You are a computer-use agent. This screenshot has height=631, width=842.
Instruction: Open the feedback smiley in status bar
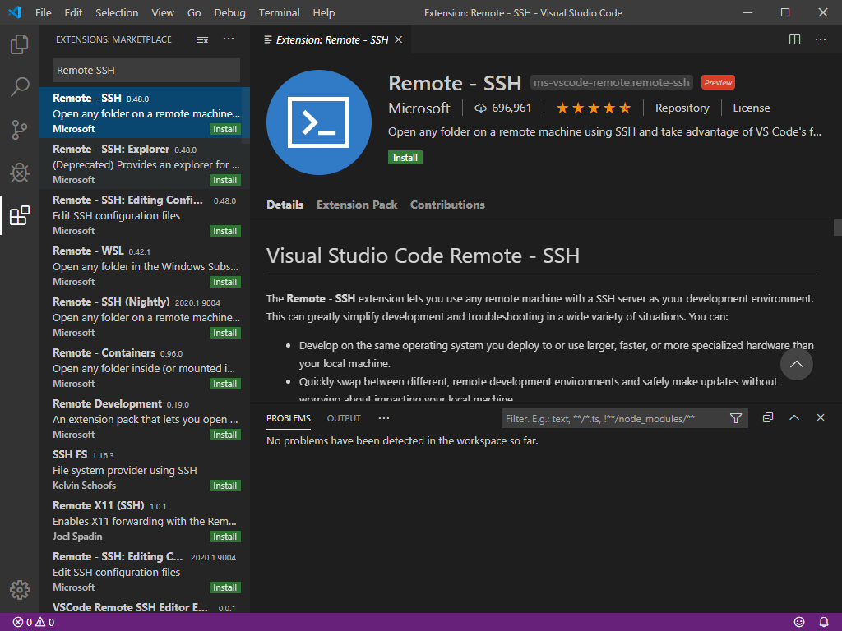pyautogui.click(x=798, y=622)
